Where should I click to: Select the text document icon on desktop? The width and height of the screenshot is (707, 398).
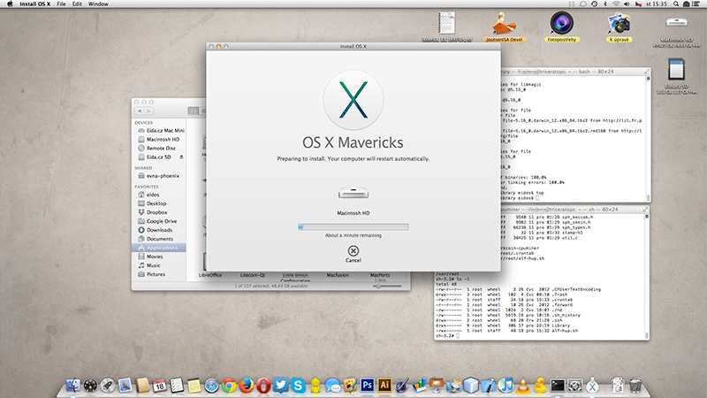(x=446, y=23)
